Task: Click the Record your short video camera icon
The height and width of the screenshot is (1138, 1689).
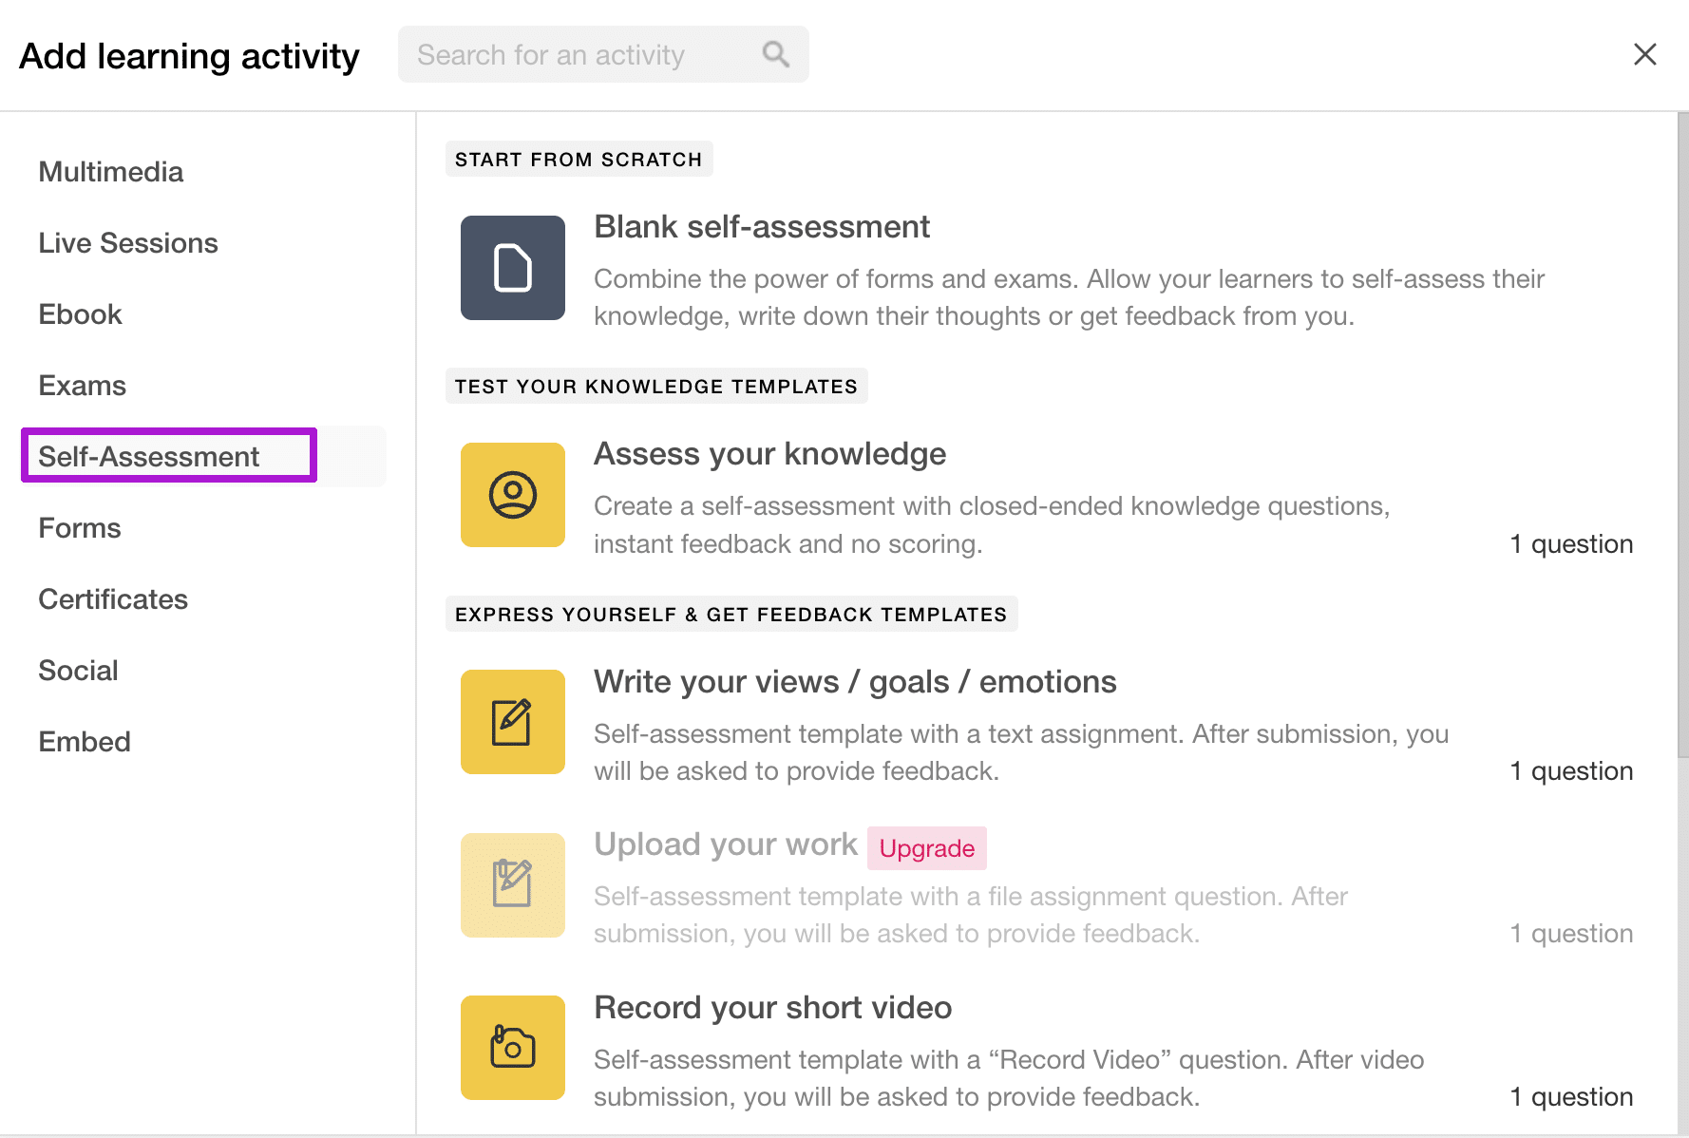Action: coord(513,1047)
